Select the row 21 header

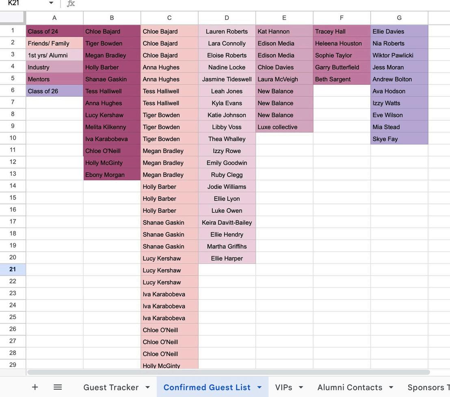[13, 270]
